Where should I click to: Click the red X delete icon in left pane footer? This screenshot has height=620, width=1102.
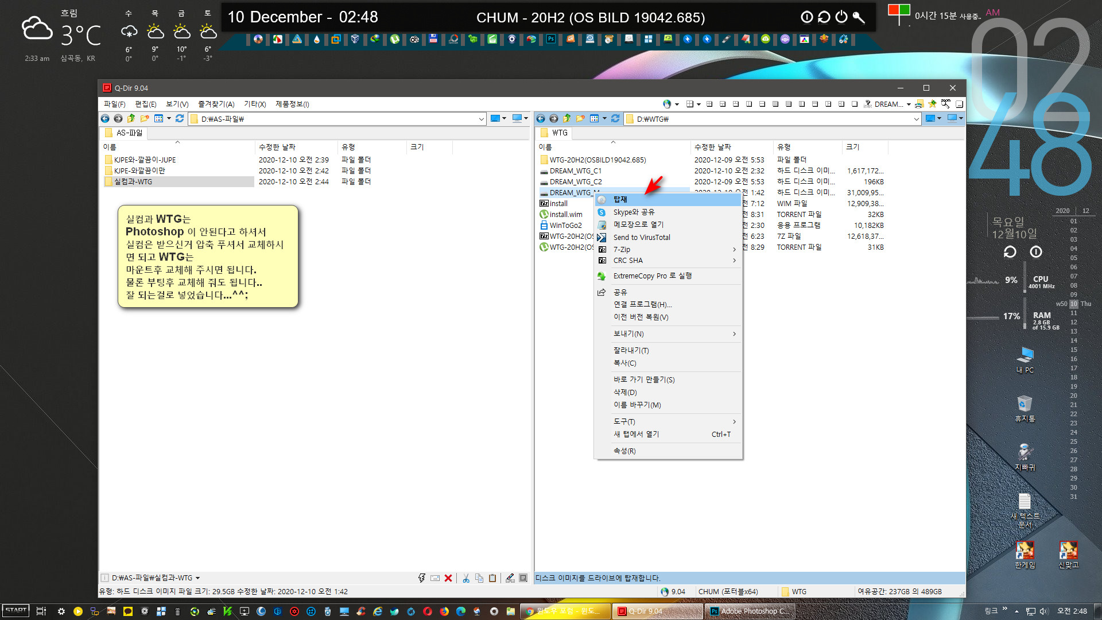448,578
